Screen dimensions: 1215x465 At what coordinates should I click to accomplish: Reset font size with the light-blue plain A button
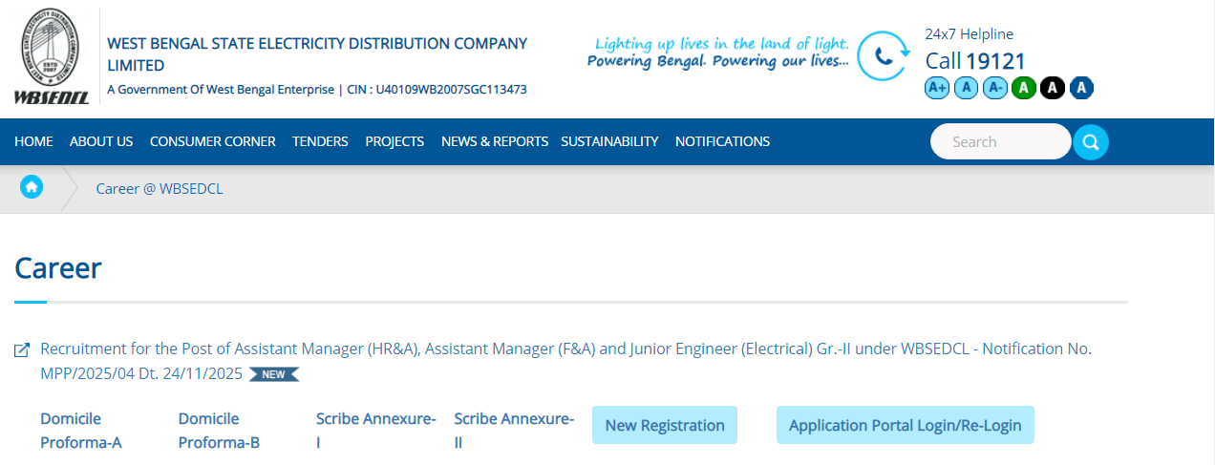[967, 88]
